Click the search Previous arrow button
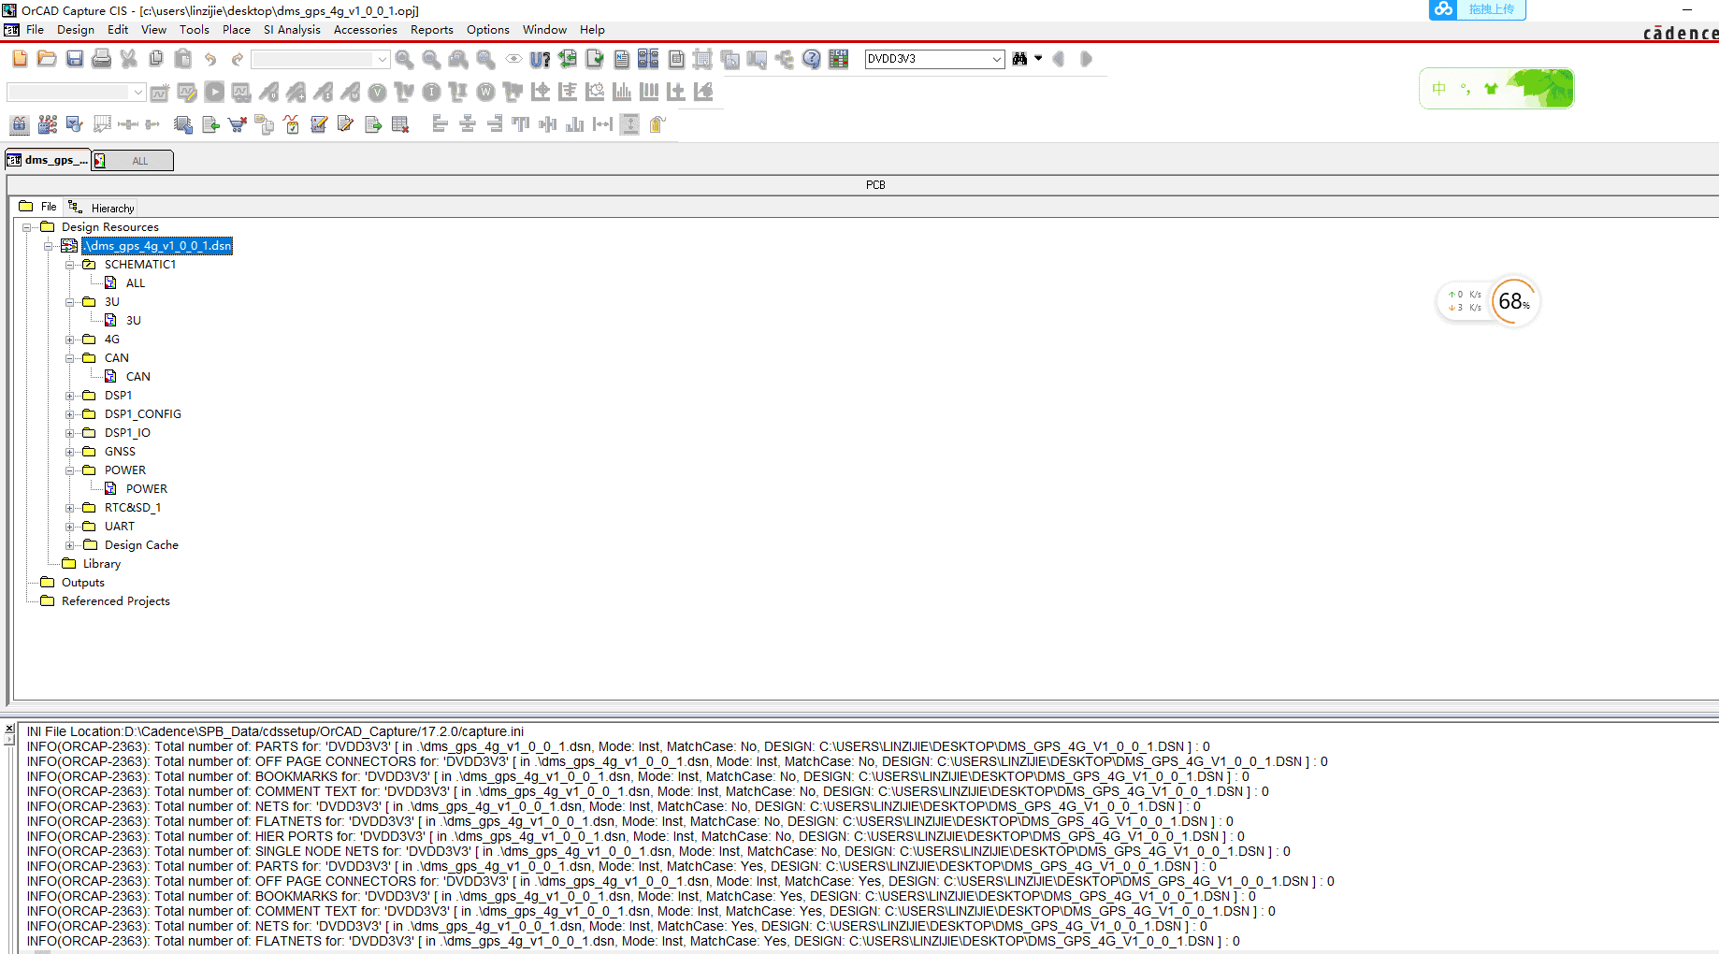This screenshot has width=1719, height=954. (x=1059, y=59)
